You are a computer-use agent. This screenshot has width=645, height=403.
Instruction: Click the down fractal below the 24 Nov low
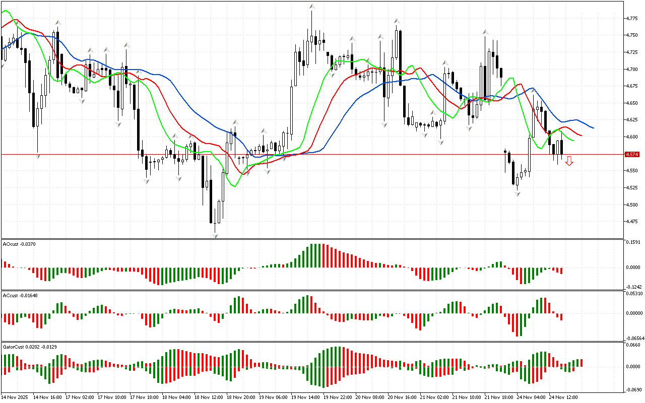518,193
